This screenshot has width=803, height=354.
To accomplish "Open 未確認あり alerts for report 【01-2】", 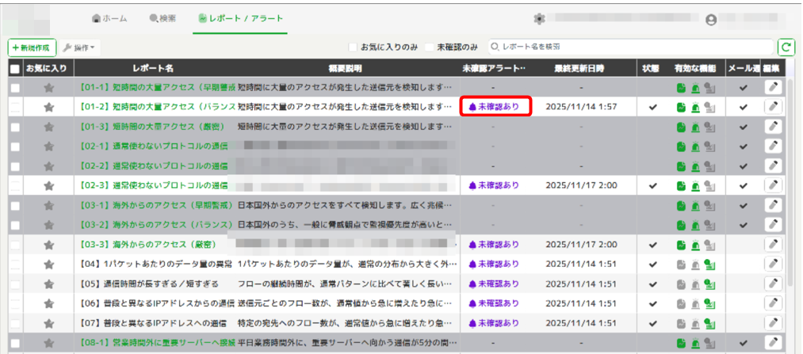I will (494, 108).
